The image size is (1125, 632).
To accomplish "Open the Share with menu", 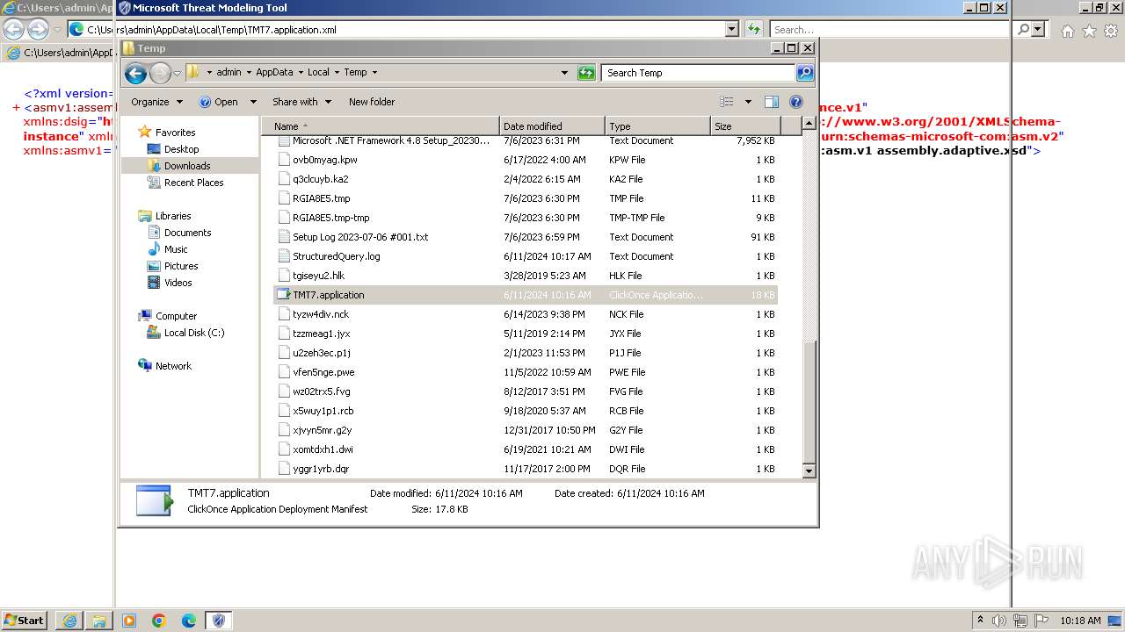I will (x=301, y=102).
